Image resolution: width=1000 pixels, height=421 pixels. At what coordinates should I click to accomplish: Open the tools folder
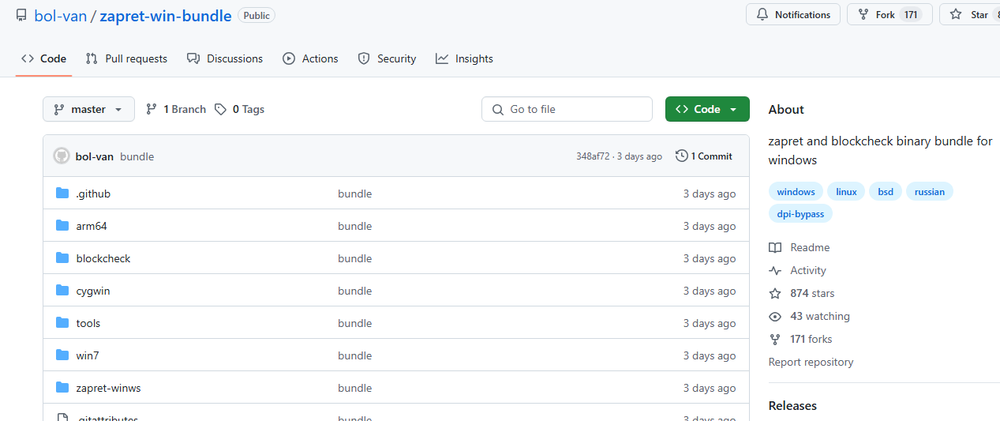coord(88,323)
